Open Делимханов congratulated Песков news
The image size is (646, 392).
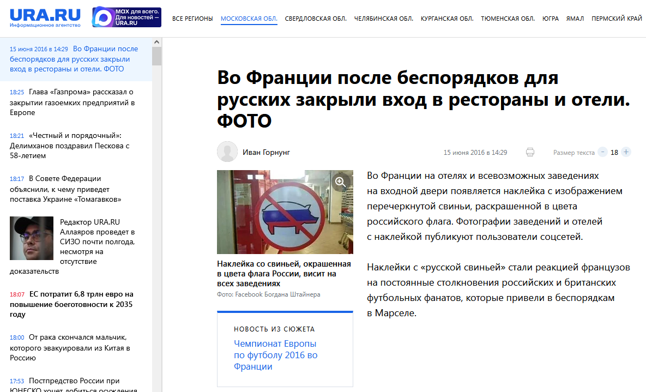point(70,146)
